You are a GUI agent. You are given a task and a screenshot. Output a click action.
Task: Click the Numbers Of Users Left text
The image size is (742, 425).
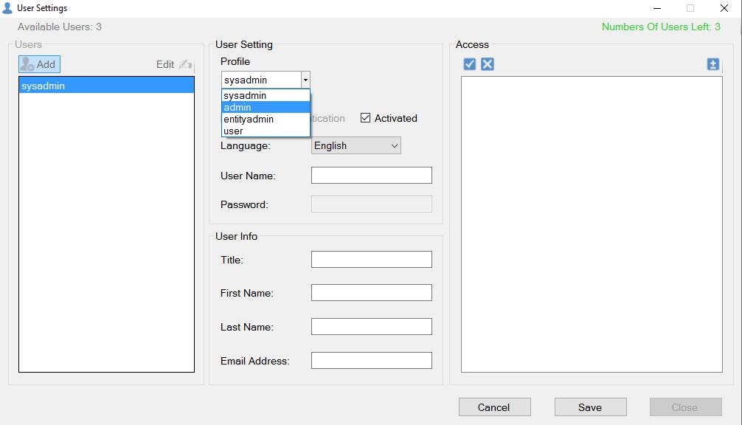tap(661, 27)
